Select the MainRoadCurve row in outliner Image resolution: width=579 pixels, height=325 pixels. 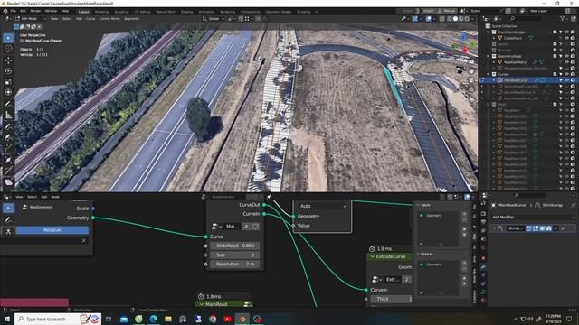click(x=528, y=80)
